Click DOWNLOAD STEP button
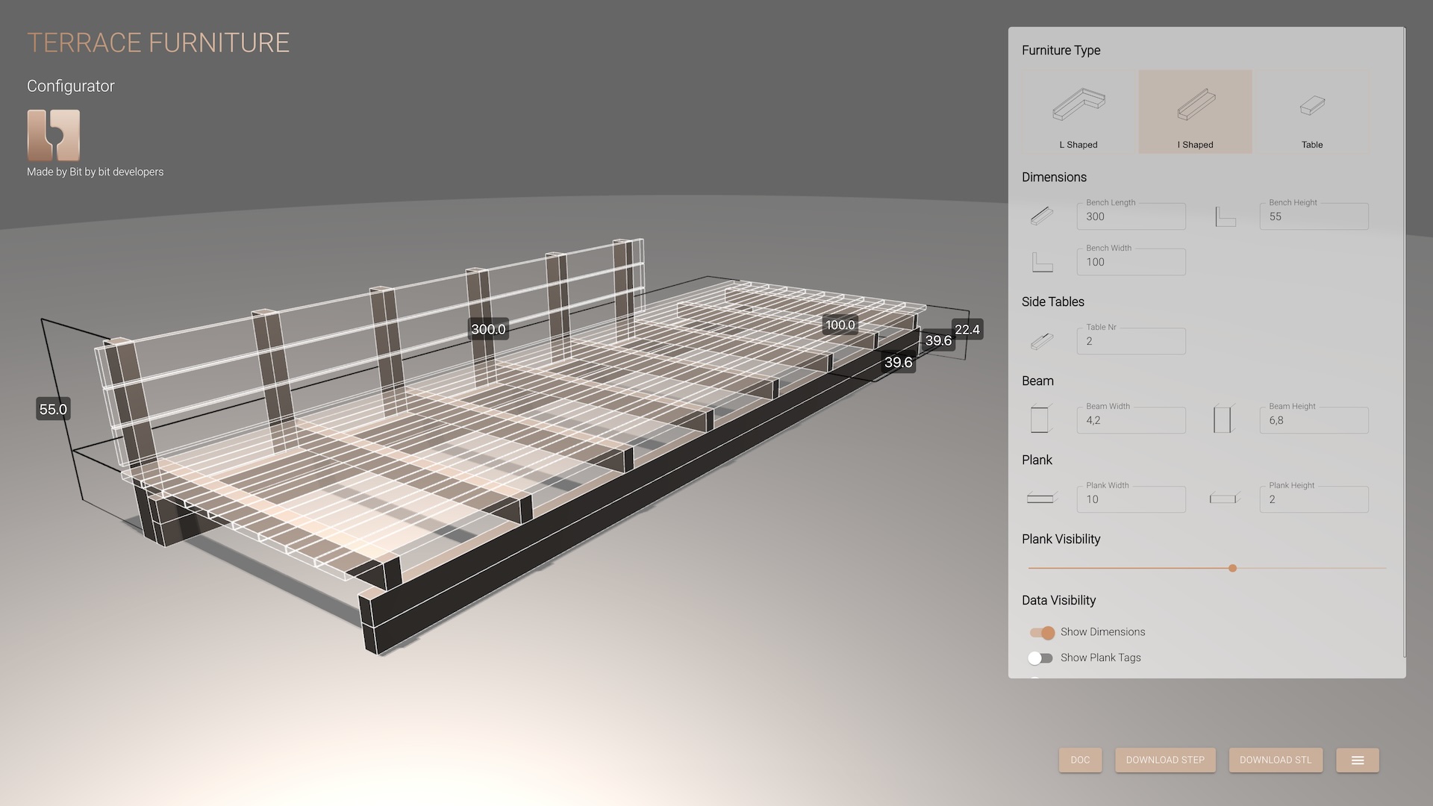Viewport: 1433px width, 806px height. point(1165,760)
